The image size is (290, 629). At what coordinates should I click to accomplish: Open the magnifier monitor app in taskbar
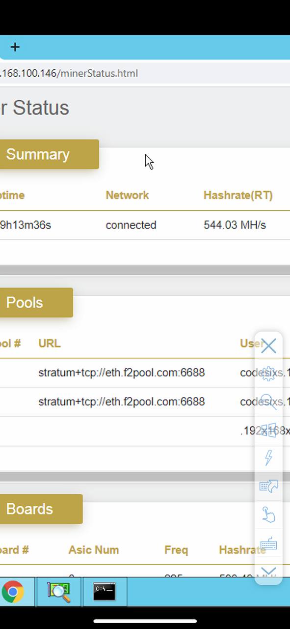(x=58, y=592)
